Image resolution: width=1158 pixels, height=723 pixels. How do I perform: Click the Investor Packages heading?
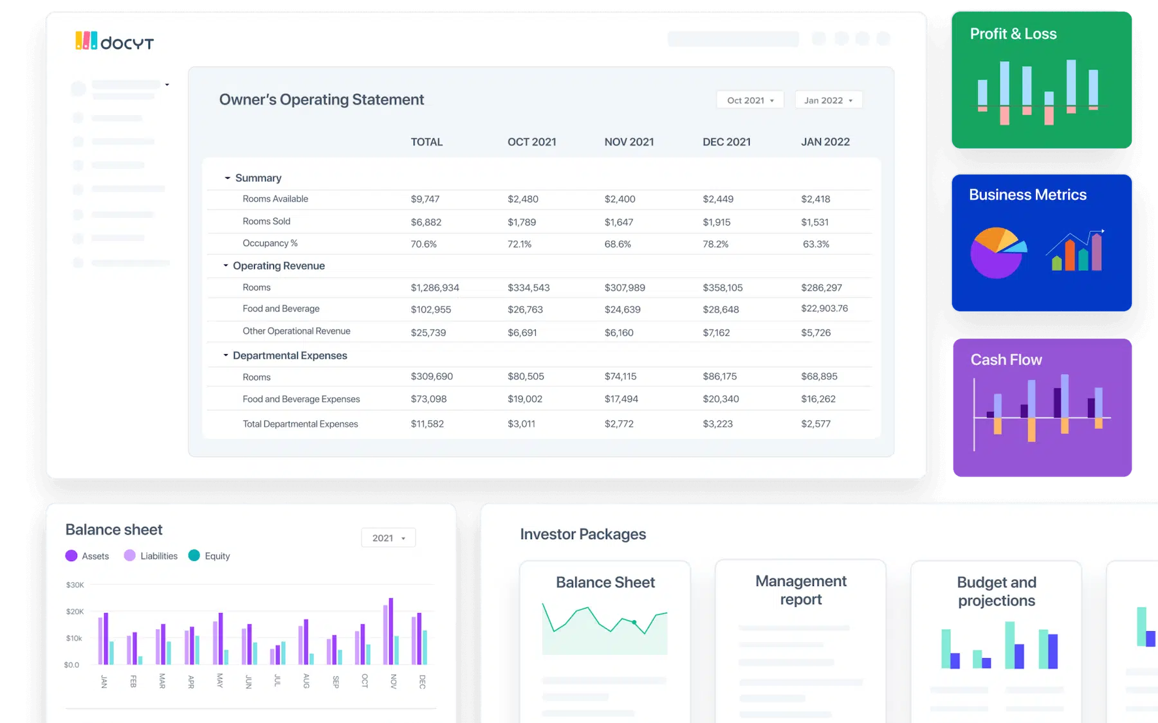(x=583, y=534)
